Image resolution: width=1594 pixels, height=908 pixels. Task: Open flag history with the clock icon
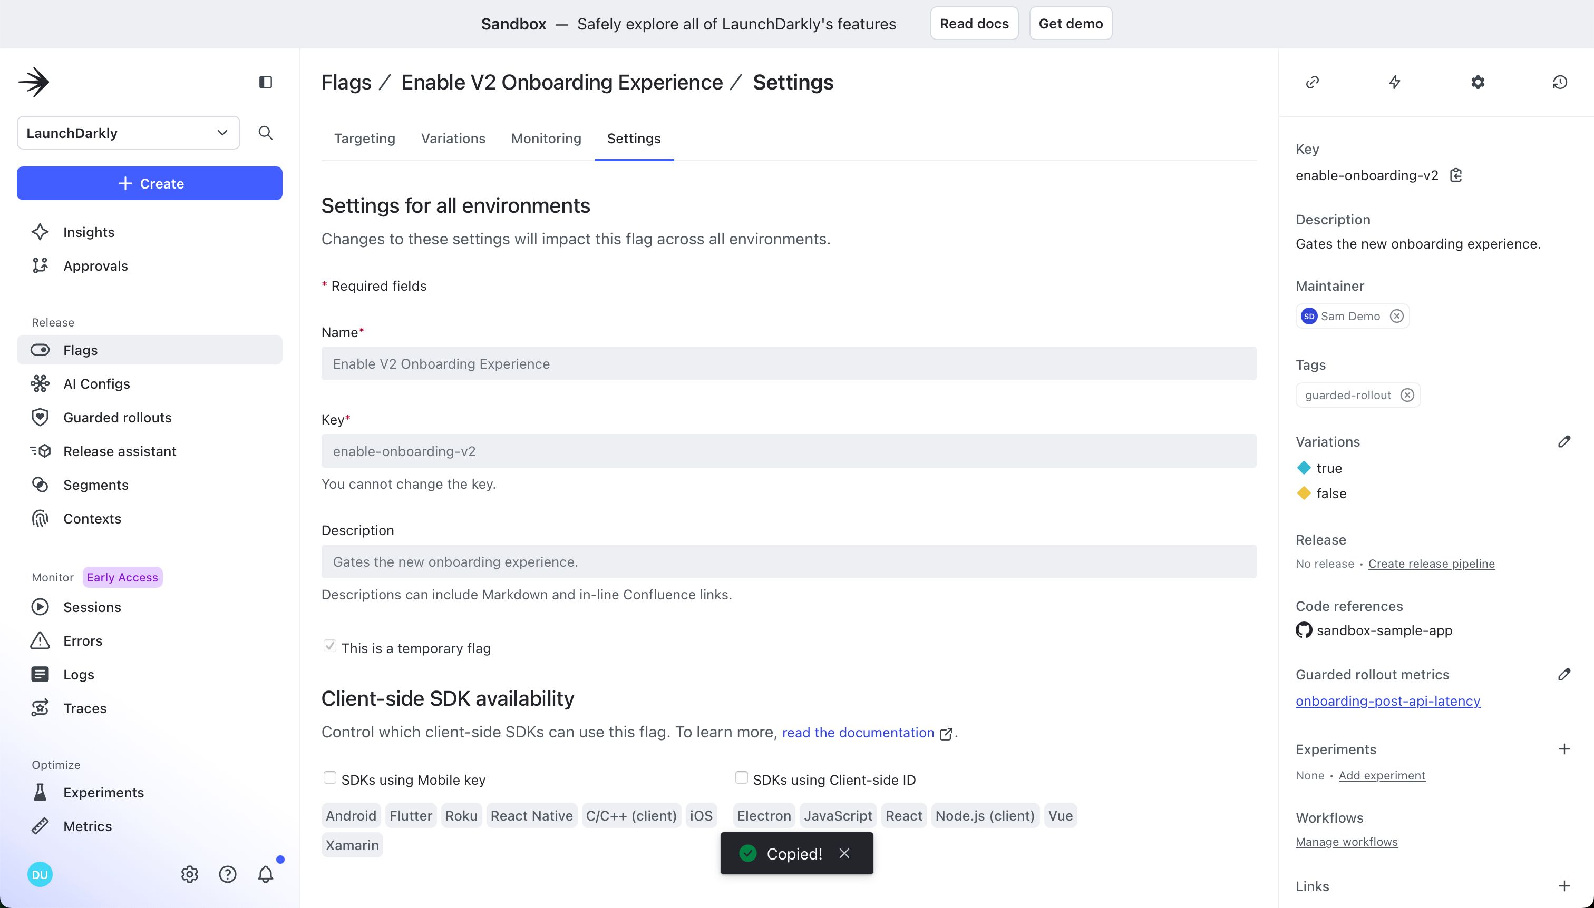(1560, 82)
